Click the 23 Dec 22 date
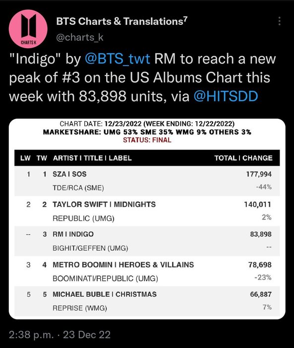Screen dimensions: 294x348 pos(87,335)
